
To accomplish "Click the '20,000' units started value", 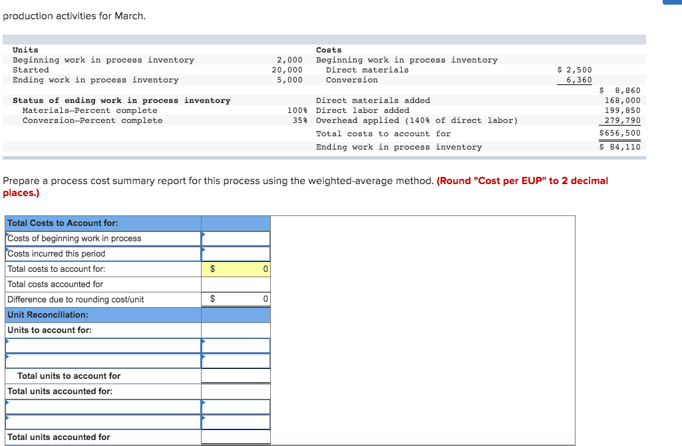I will click(x=287, y=70).
